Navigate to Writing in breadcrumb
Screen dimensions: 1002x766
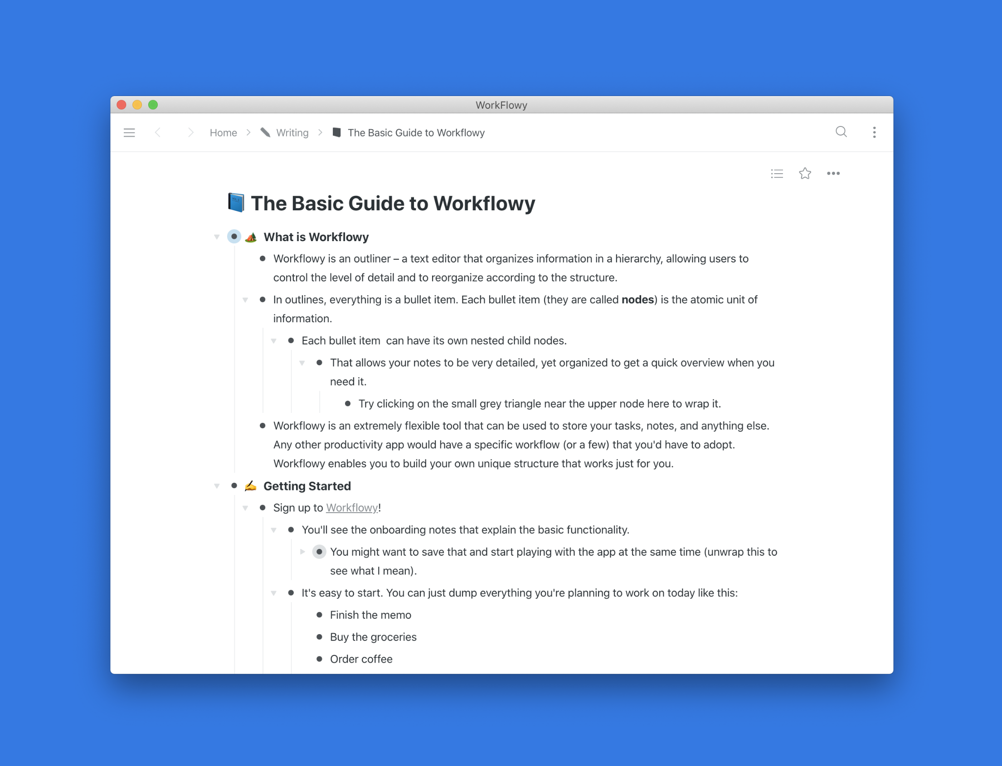pyautogui.click(x=292, y=133)
